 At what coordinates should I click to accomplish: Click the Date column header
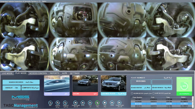153,97
